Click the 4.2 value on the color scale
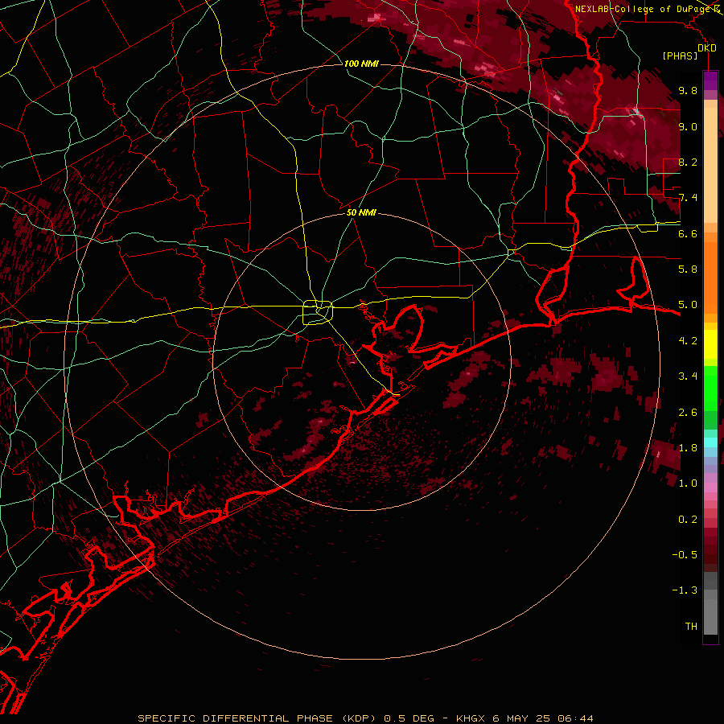This screenshot has width=724, height=724. tap(688, 341)
